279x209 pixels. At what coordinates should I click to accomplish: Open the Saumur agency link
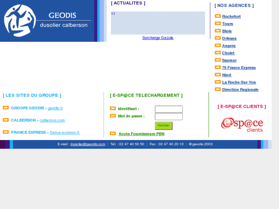click(229, 60)
